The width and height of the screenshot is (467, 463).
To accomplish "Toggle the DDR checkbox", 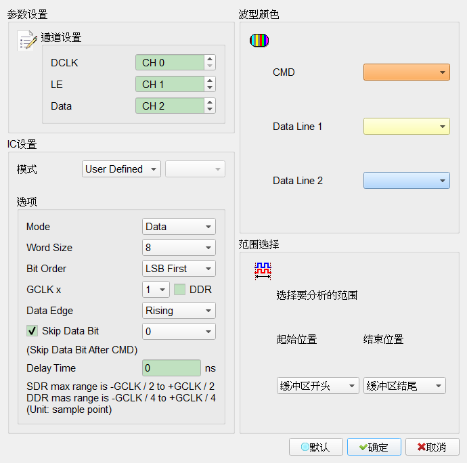I will tap(179, 290).
